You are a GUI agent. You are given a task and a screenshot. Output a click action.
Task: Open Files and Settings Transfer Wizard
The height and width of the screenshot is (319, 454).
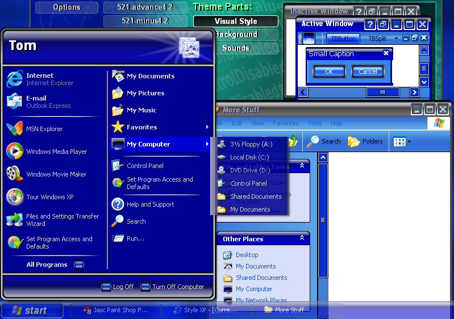tap(53, 220)
